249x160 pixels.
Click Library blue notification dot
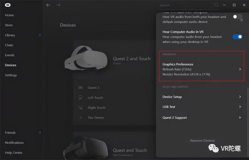click(40, 35)
